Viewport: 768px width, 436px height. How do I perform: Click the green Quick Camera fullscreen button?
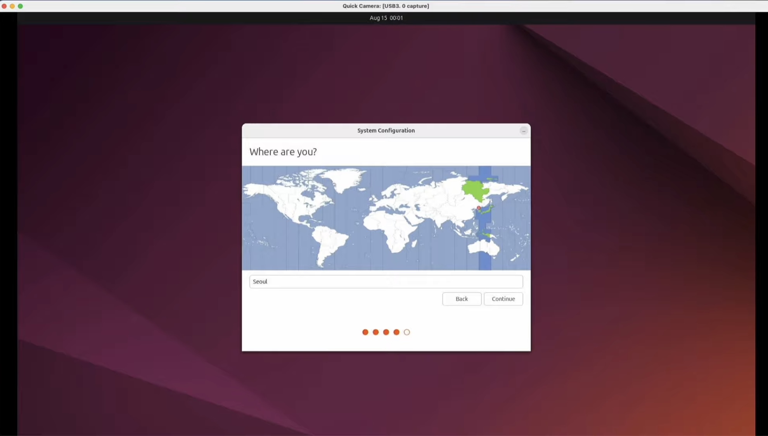tap(21, 6)
